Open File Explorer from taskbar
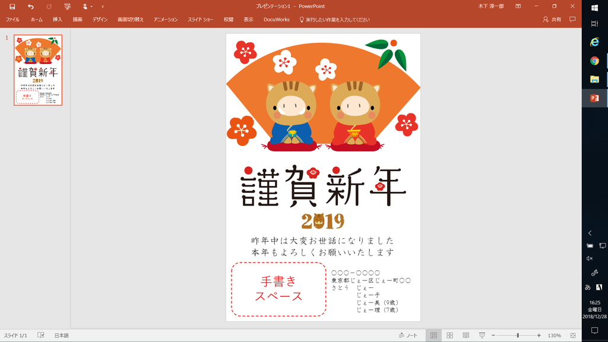The height and width of the screenshot is (342, 608). point(594,80)
